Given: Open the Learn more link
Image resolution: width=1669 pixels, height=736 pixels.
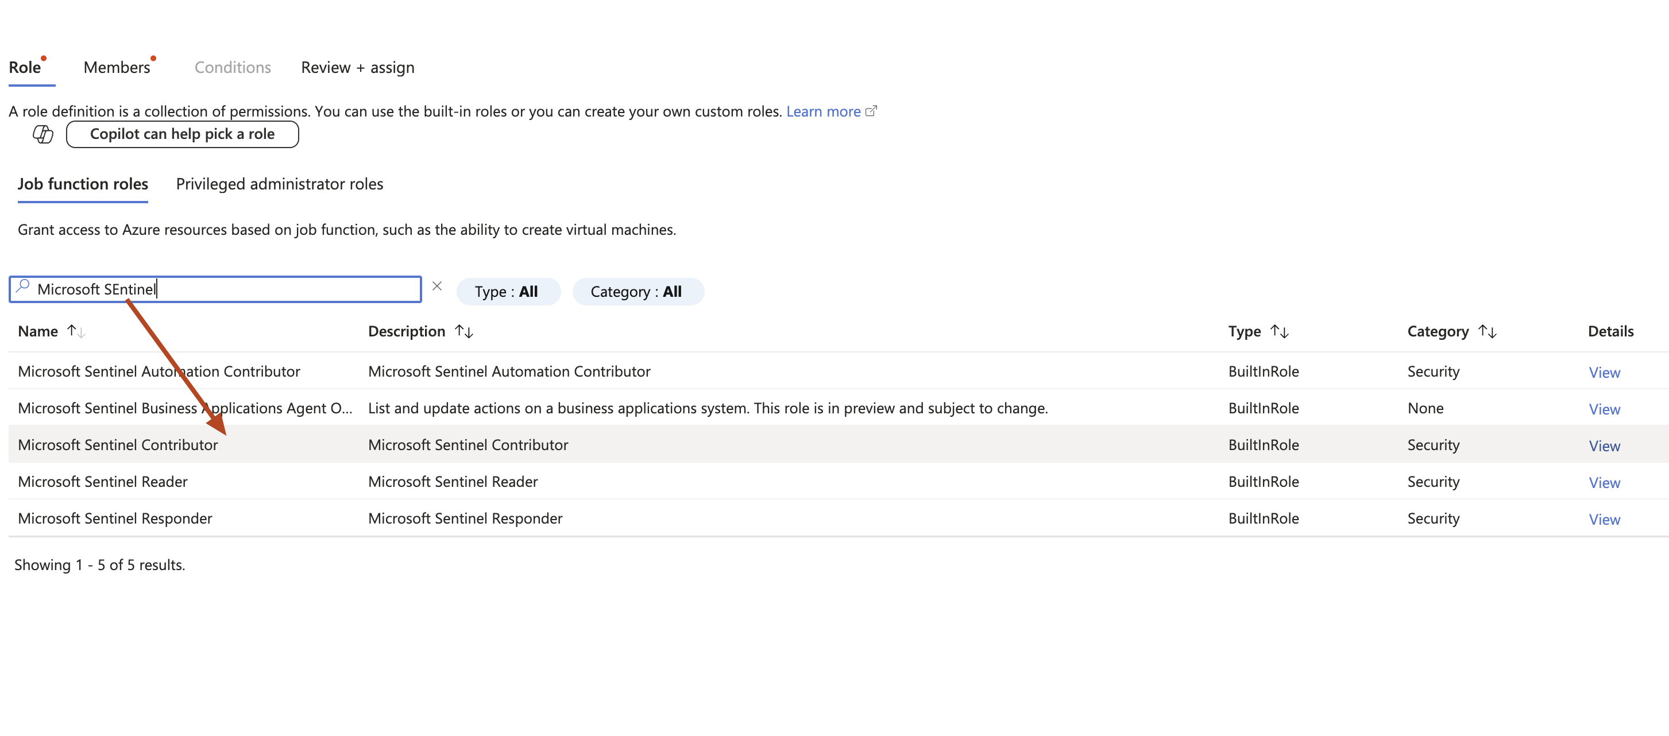Looking at the screenshot, I should coord(823,111).
